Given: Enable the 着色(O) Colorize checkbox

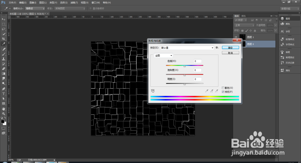Looking at the screenshot, I should pos(223,88).
